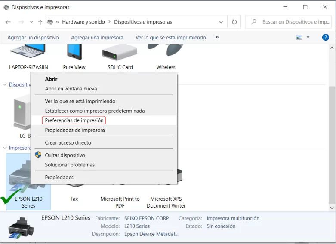Click the LAPTOP-9I7ASIIN computer icon
This screenshot has height=244, width=336.
click(x=28, y=54)
